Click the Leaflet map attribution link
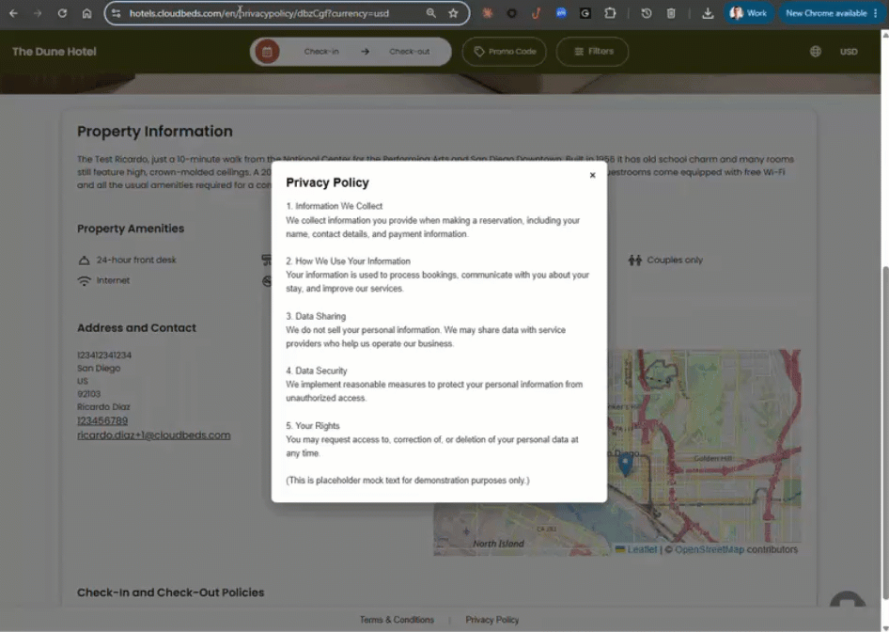The width and height of the screenshot is (889, 632). tap(642, 549)
